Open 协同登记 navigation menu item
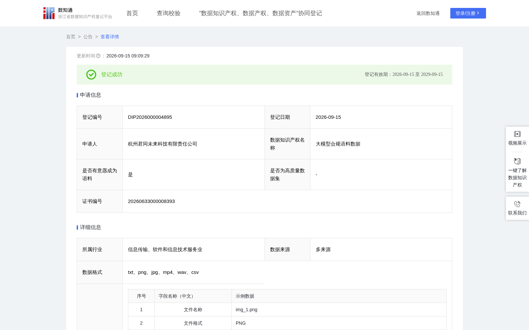Viewport: 529px width, 330px height. coord(261,13)
